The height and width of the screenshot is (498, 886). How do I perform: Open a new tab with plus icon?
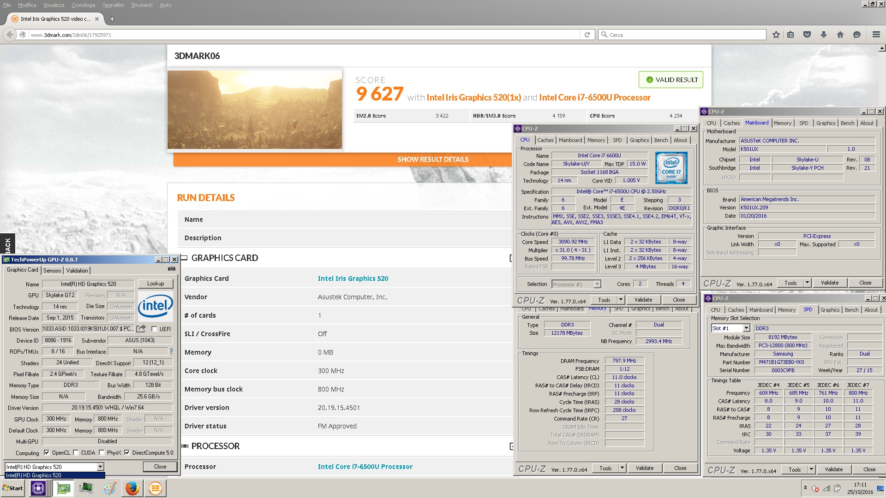point(112,19)
